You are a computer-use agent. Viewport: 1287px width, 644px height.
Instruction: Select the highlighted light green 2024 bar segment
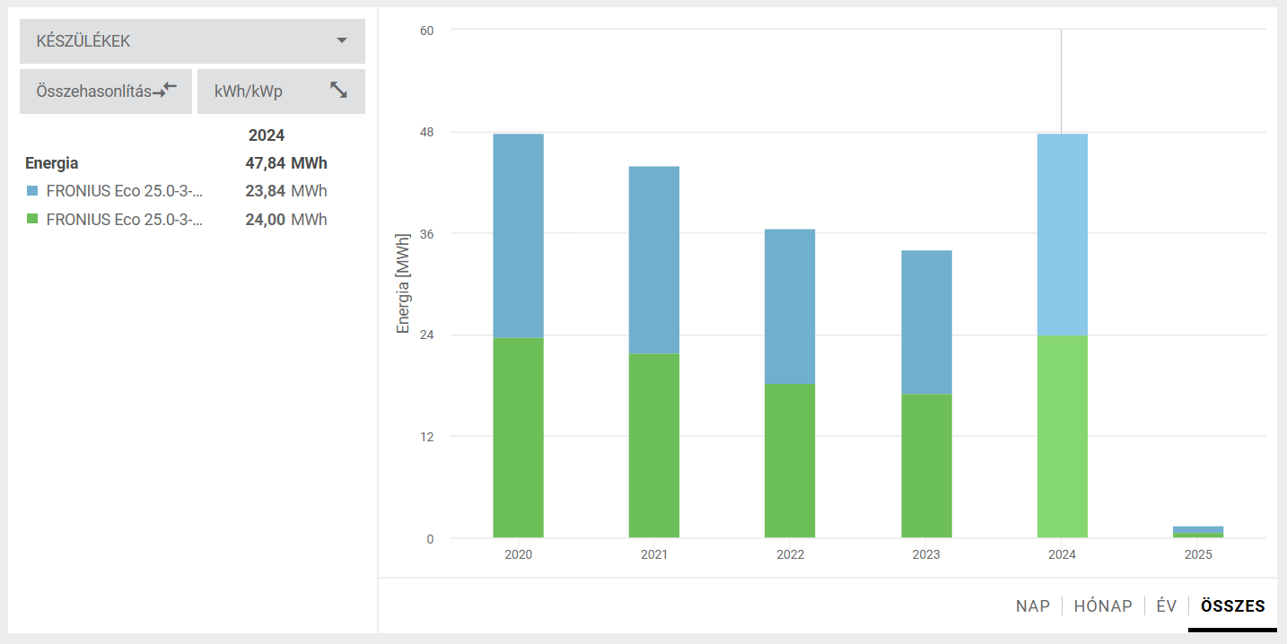(x=1062, y=437)
